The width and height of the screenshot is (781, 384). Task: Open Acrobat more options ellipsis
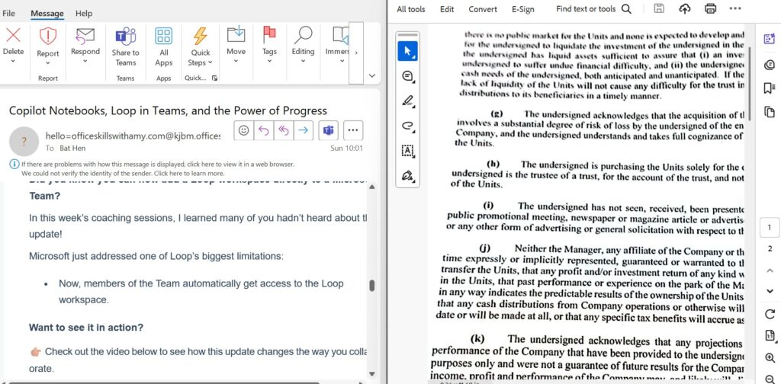click(735, 8)
